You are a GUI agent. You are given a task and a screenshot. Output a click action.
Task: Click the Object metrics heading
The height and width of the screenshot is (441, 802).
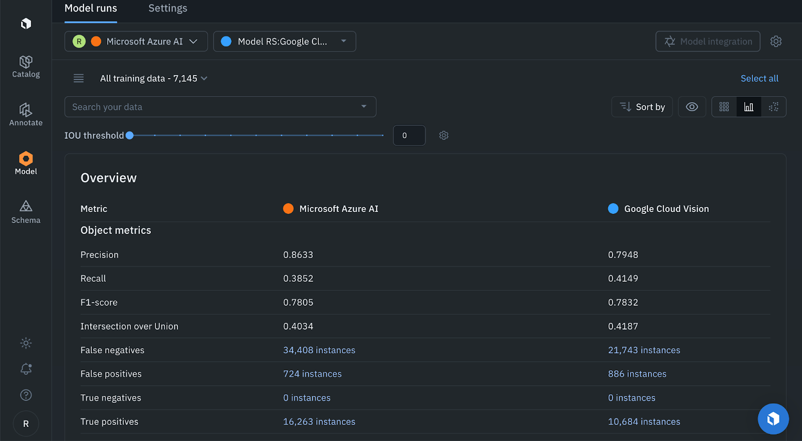pos(116,231)
